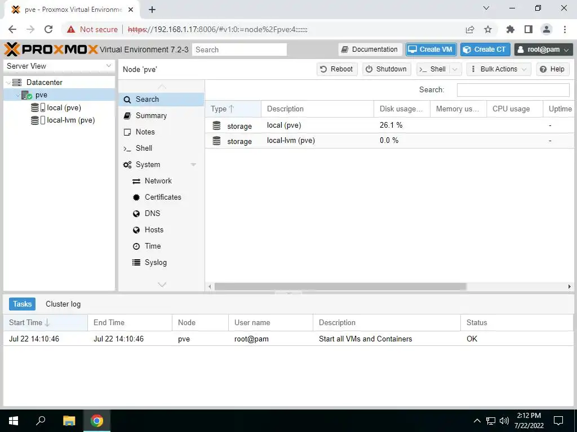
Task: Switch to the Tasks tab
Action: (22, 304)
